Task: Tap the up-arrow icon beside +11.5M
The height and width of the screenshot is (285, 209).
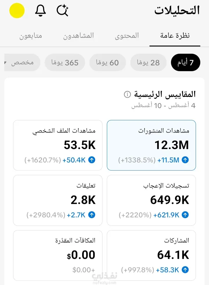Action: coord(185,160)
